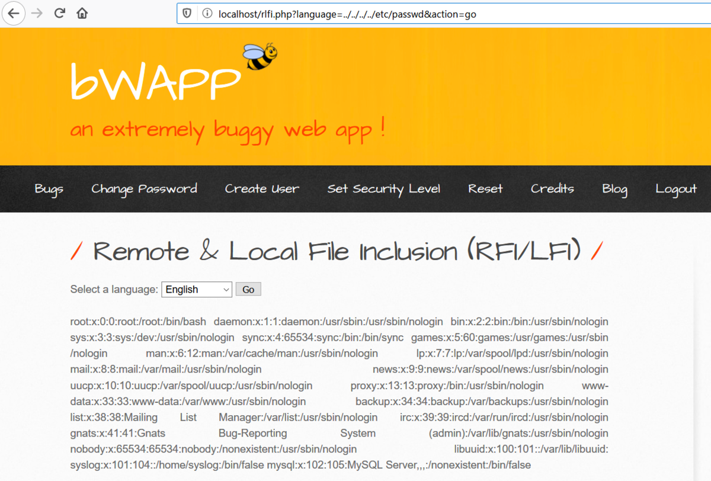711x481 pixels.
Task: Click the 'bin:x:2:2' passwd entry
Action: [530, 322]
